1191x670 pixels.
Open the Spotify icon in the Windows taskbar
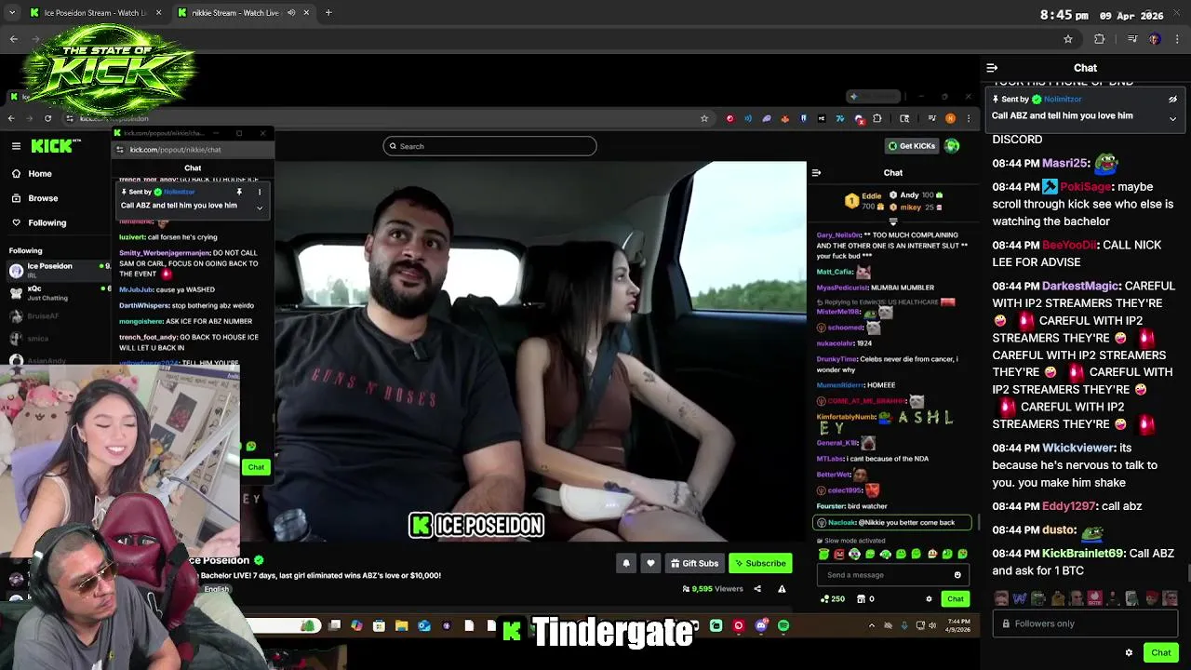783,626
